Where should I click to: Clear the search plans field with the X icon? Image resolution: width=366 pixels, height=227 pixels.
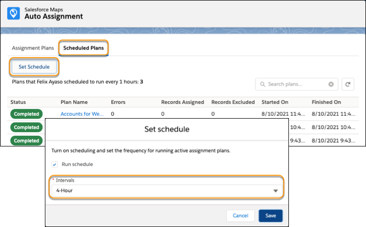pos(331,84)
